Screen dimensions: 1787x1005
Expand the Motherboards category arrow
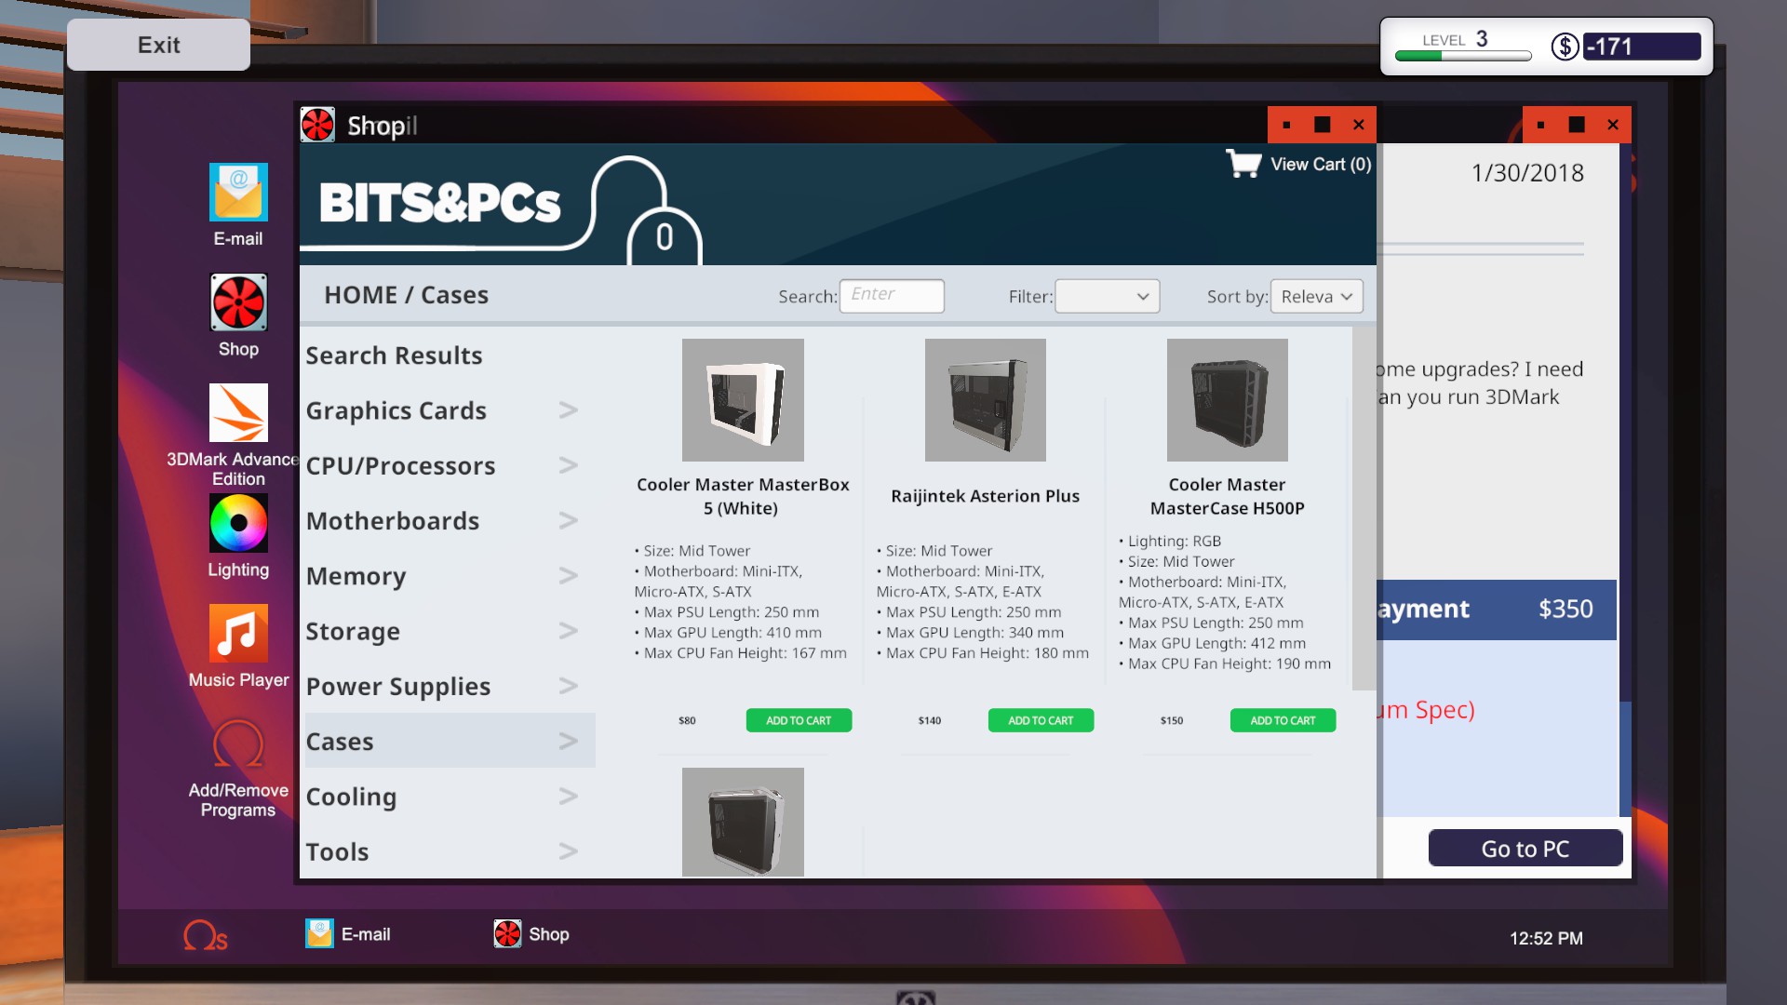tap(568, 521)
